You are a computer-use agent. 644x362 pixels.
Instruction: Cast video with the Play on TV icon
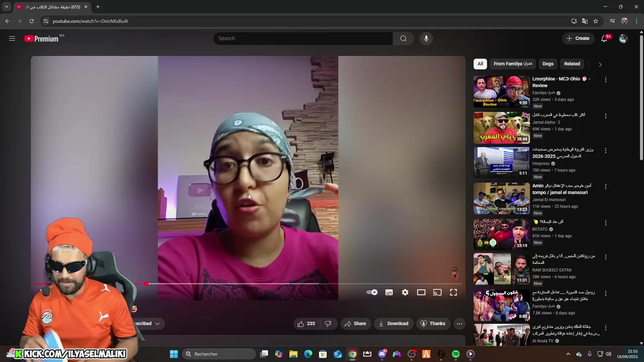point(437,292)
